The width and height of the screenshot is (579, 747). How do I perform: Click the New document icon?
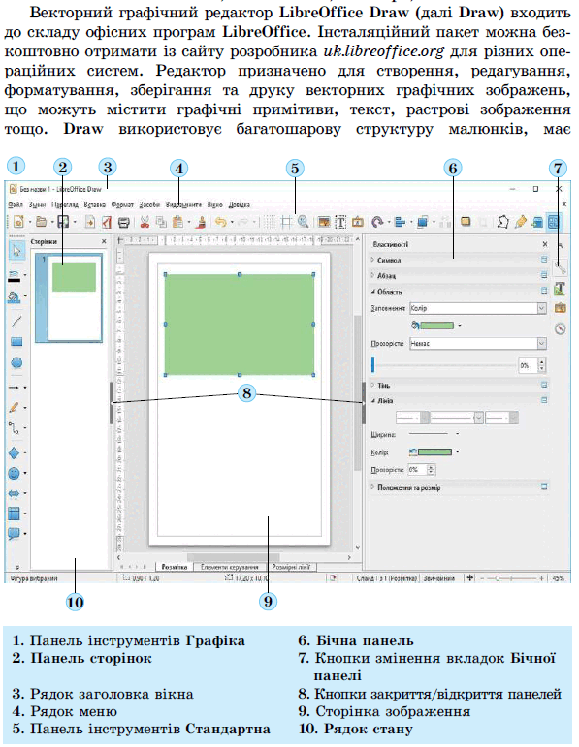click(x=19, y=222)
